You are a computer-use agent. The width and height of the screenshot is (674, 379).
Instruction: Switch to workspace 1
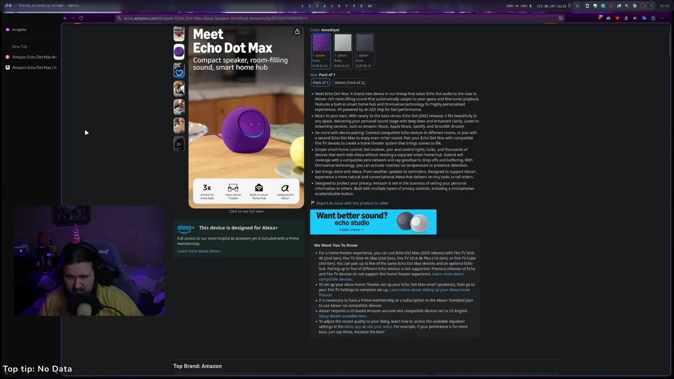point(302,6)
